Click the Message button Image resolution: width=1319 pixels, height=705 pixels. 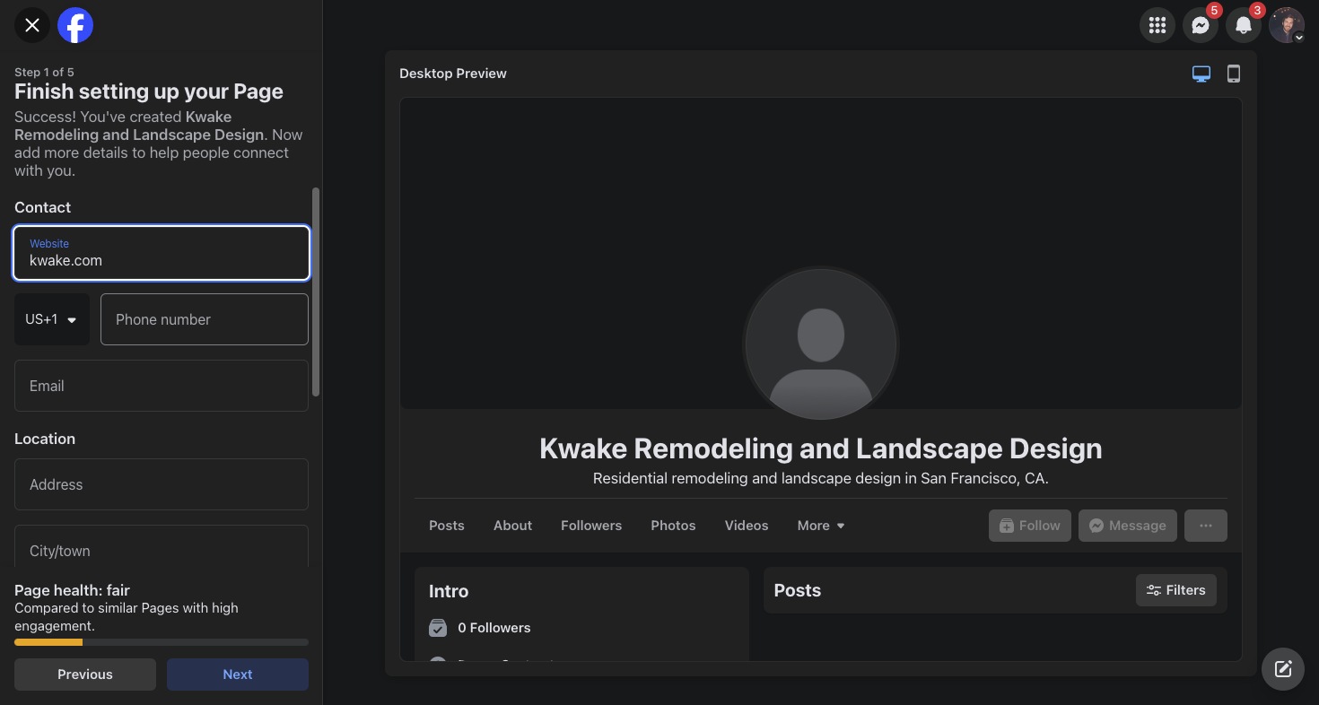pos(1128,526)
